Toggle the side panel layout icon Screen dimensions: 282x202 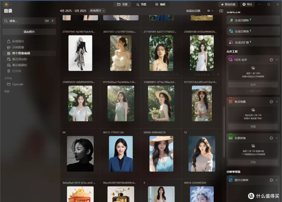coord(221,11)
